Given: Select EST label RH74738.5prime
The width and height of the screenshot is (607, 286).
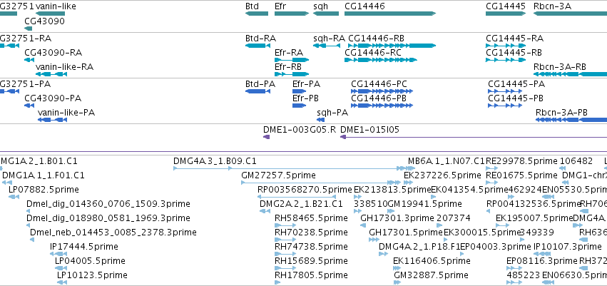Looking at the screenshot, I should [x=311, y=246].
